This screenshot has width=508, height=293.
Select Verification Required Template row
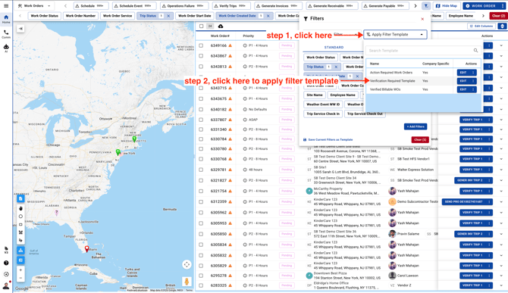click(x=423, y=81)
